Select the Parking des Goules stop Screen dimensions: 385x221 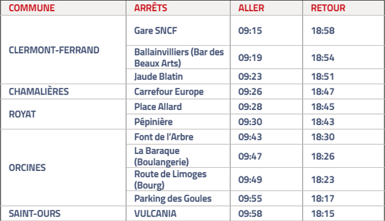click(x=173, y=198)
